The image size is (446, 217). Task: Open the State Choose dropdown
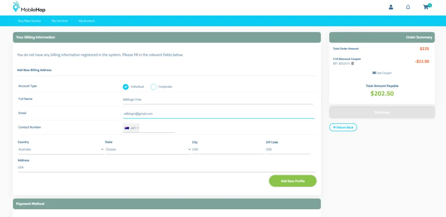pyautogui.click(x=148, y=149)
